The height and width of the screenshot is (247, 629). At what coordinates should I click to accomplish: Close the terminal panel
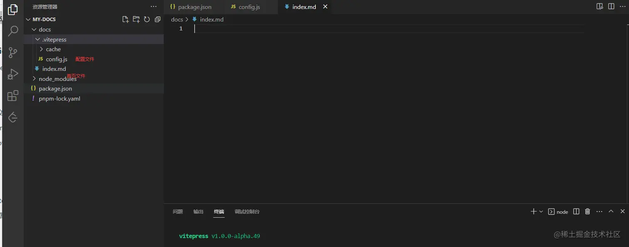pos(623,212)
